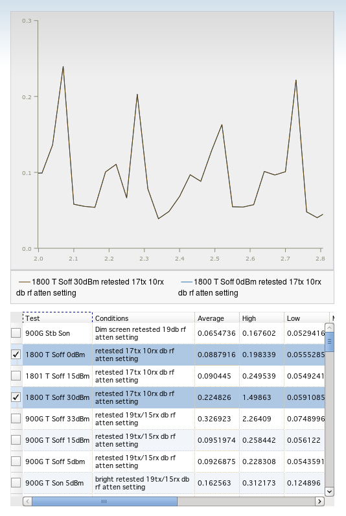
Task: Click the horizontal scroll right arrow
Action: 319,502
